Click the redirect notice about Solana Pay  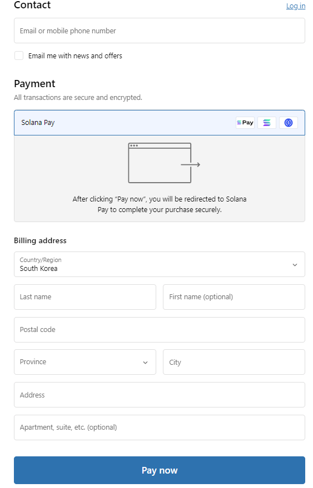pos(160,204)
